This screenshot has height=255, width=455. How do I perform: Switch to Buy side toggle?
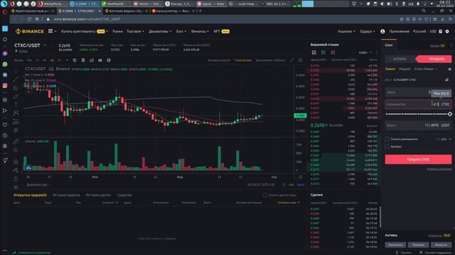(400, 59)
